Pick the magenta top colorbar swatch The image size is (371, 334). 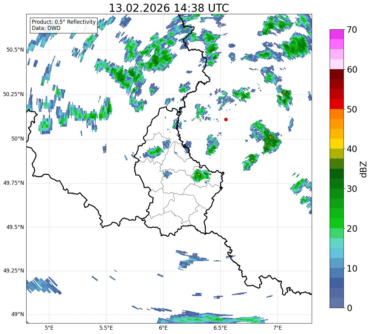coord(337,34)
